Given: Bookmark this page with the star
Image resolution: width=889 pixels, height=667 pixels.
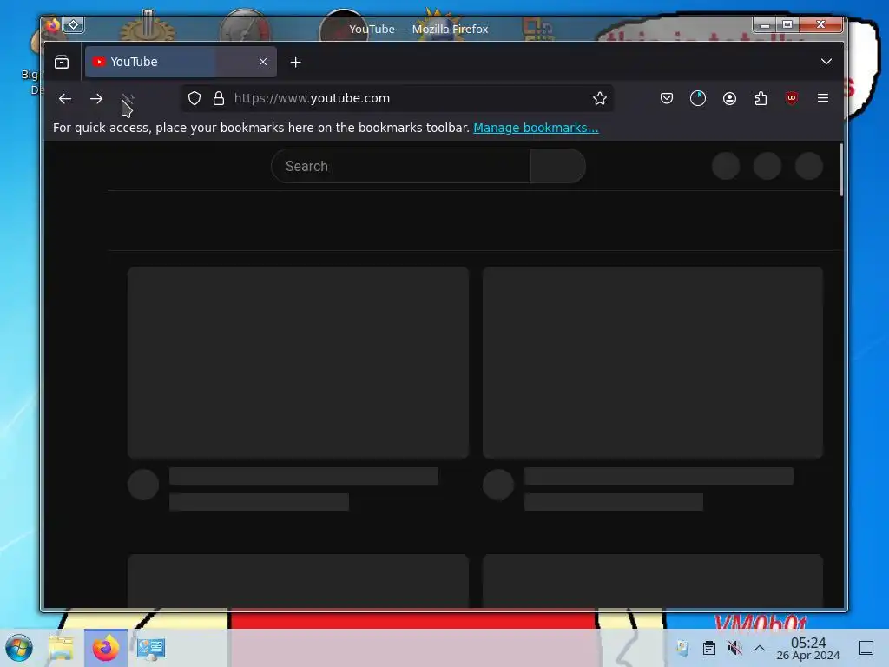Looking at the screenshot, I should 600,99.
